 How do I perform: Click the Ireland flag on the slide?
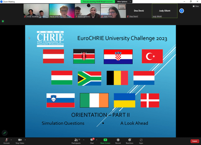[94, 100]
